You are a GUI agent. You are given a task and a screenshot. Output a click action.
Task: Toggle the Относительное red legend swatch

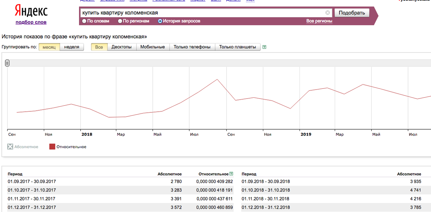pyautogui.click(x=52, y=147)
